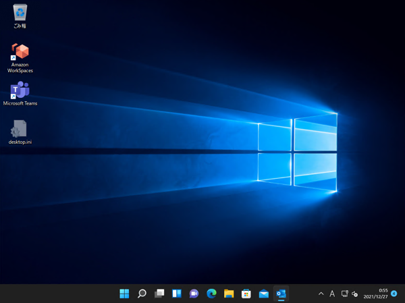Image resolution: width=405 pixels, height=303 pixels.
Task: Open Task View on taskbar
Action: click(159, 294)
